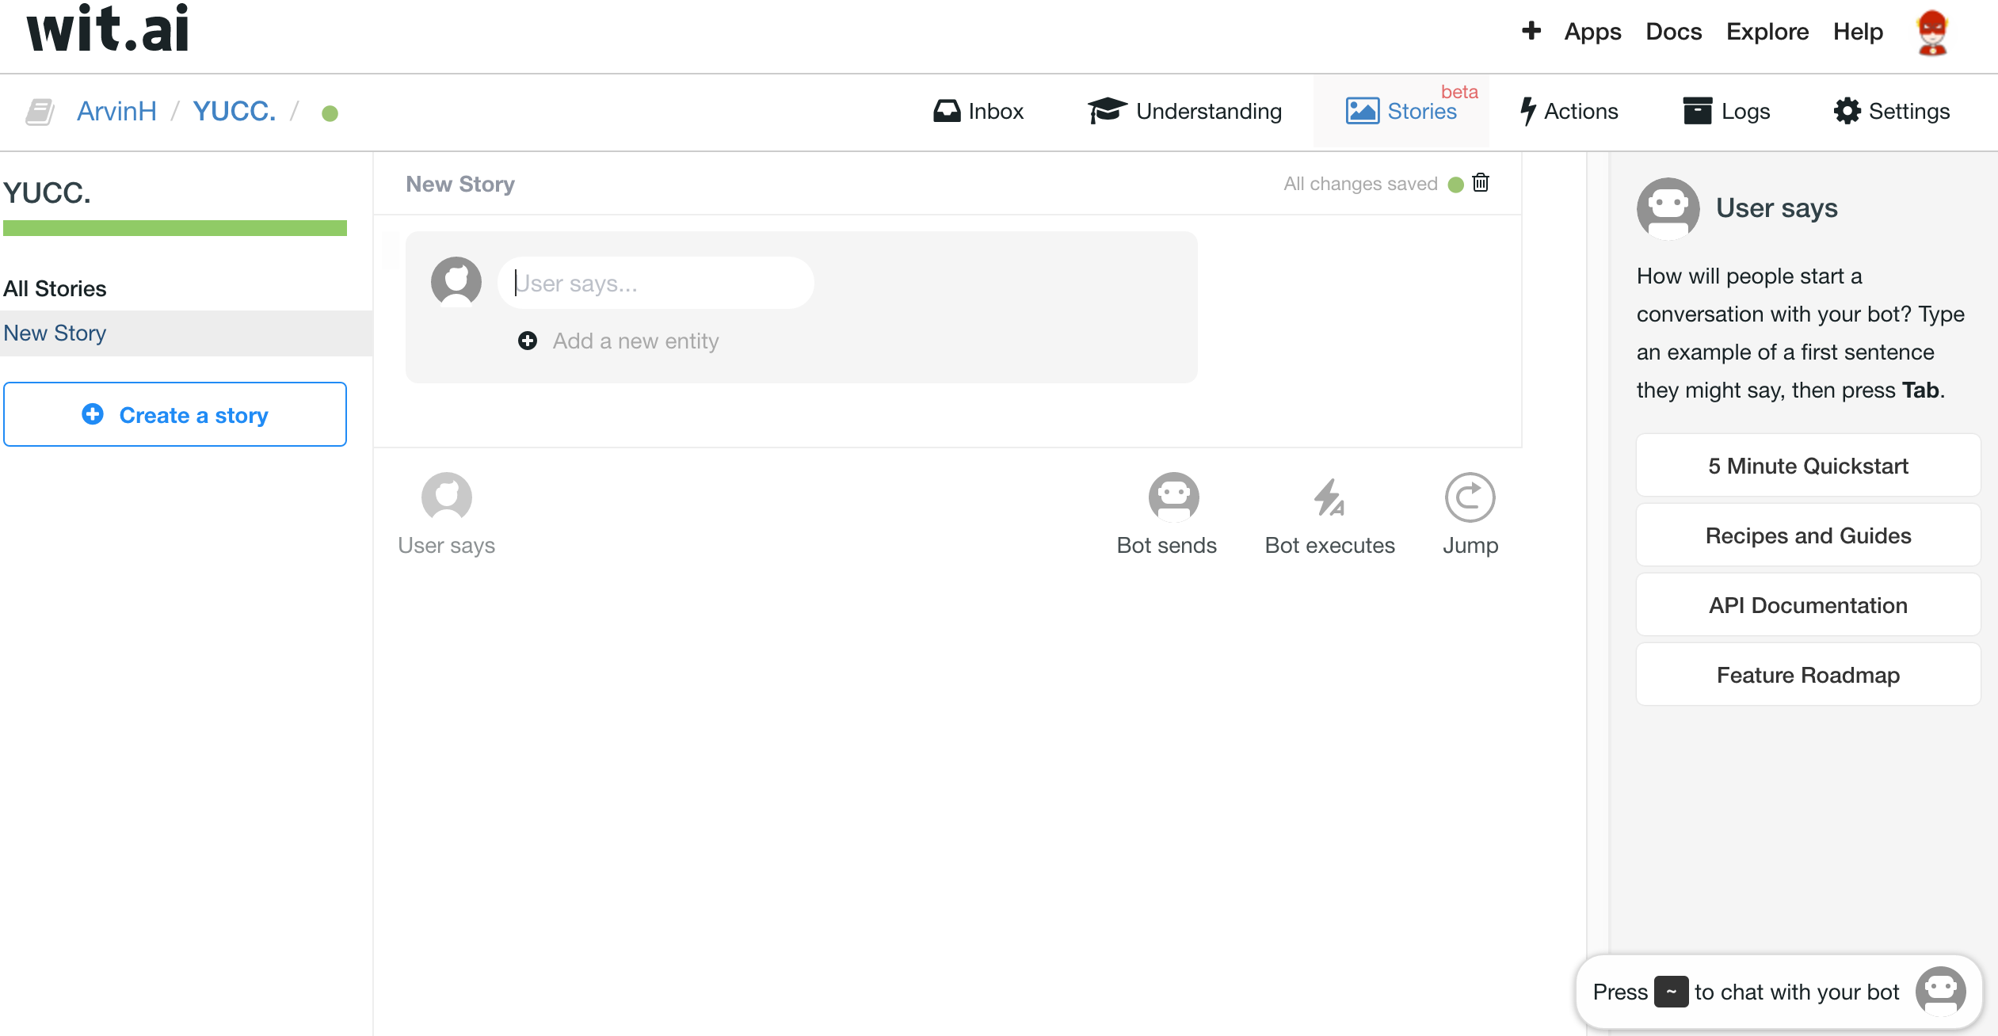Add a Jump step
Screen dimensions: 1998x1036
(x=1470, y=515)
